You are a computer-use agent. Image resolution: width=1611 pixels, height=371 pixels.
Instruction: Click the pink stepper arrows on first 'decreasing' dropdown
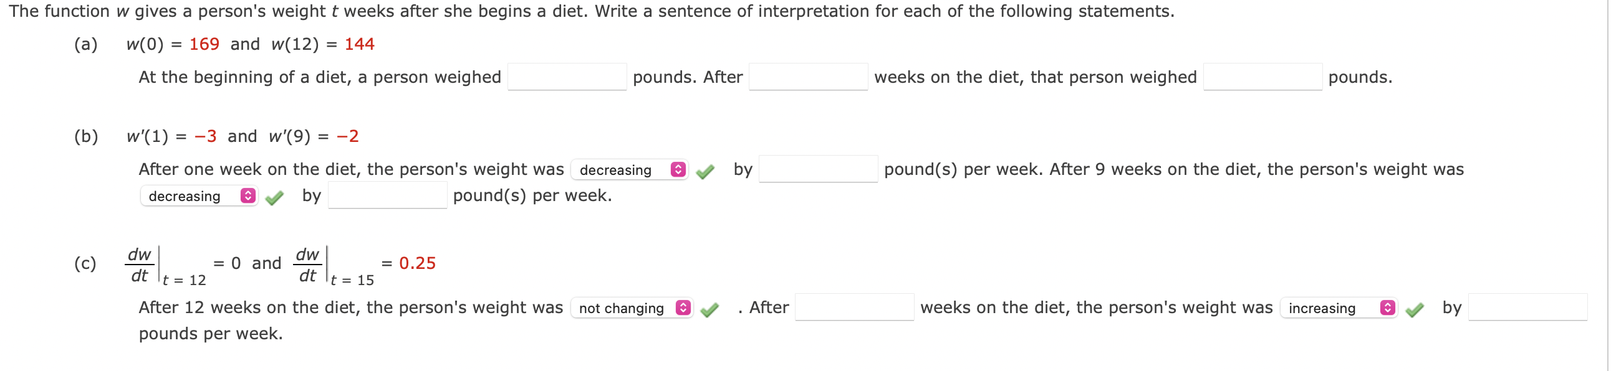[x=678, y=170]
